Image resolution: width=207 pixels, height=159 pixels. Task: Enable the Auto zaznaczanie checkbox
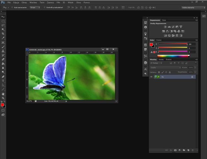click(12, 7)
